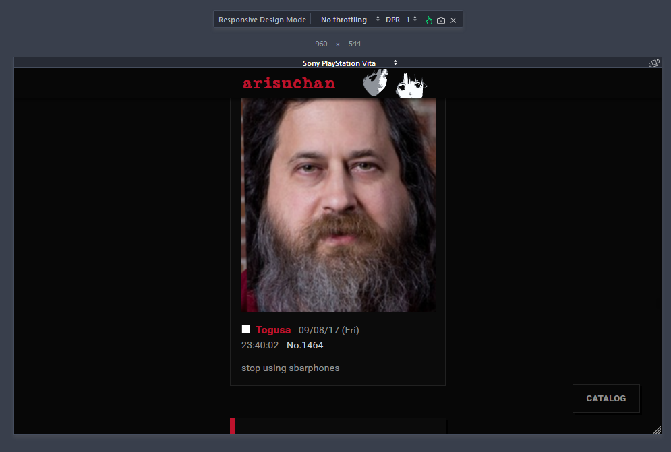Click the arisuchan site logo
This screenshot has width=671, height=452.
point(289,84)
